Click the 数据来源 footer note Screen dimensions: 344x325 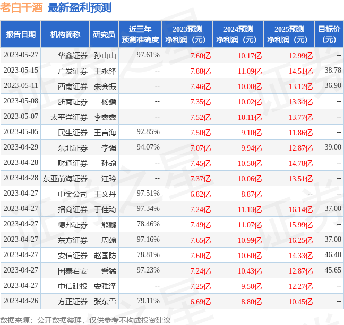[x=85, y=320]
